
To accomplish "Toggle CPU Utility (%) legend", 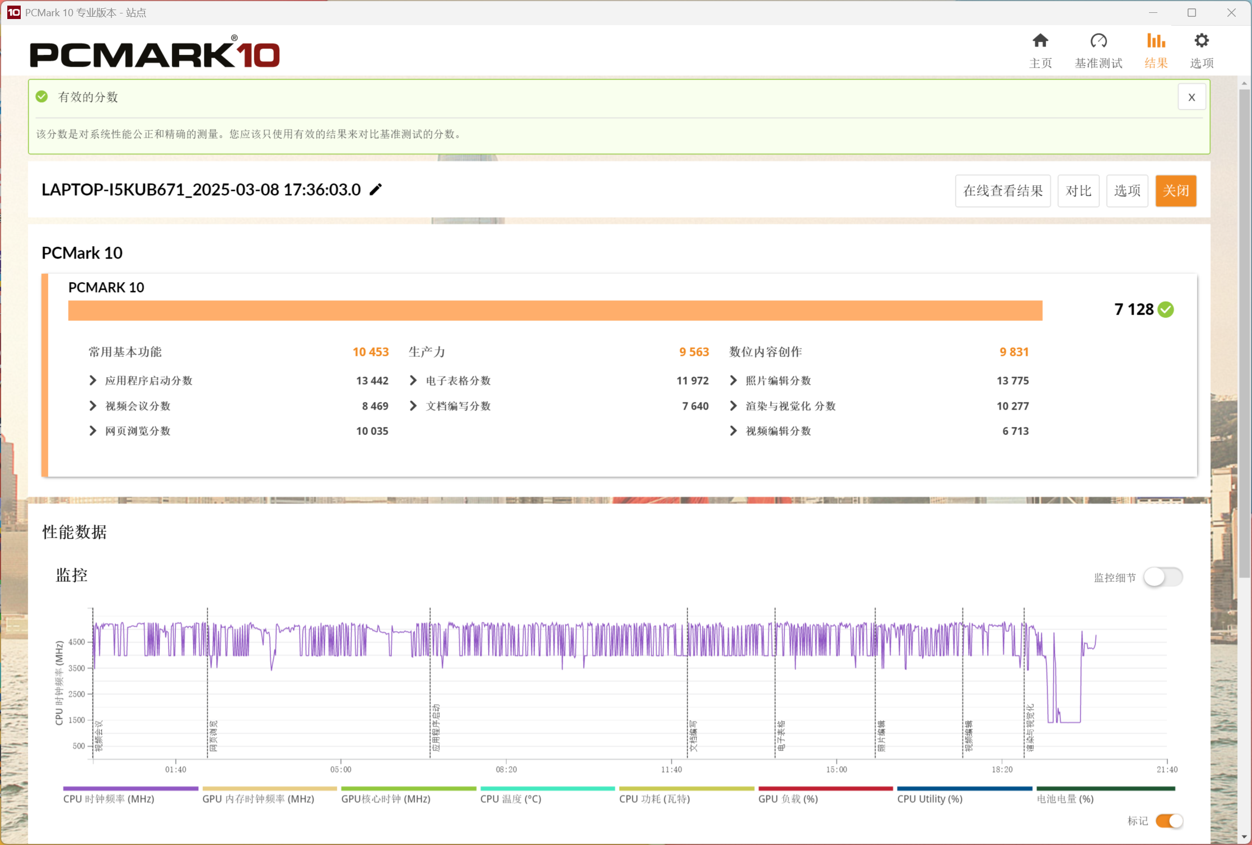I will [964, 796].
